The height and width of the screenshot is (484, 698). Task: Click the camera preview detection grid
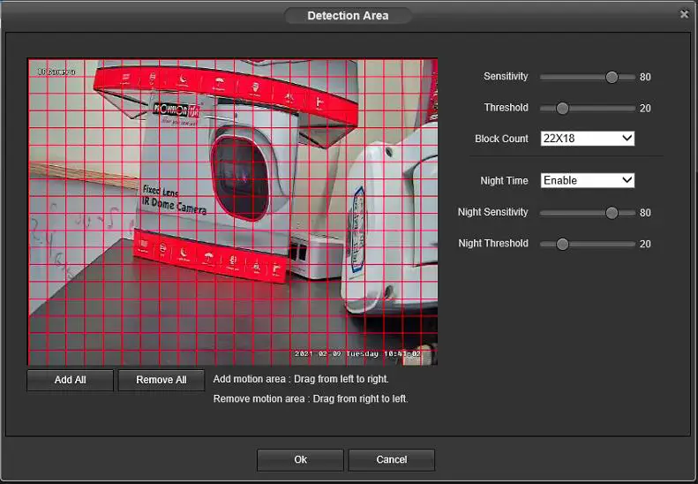(232, 212)
